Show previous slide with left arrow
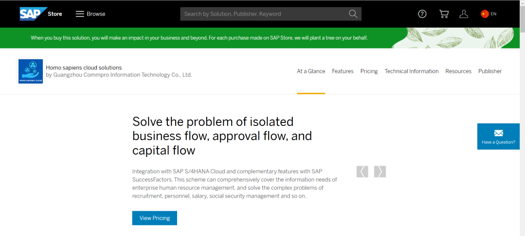Screen dimensions: 525x236 (x=362, y=171)
